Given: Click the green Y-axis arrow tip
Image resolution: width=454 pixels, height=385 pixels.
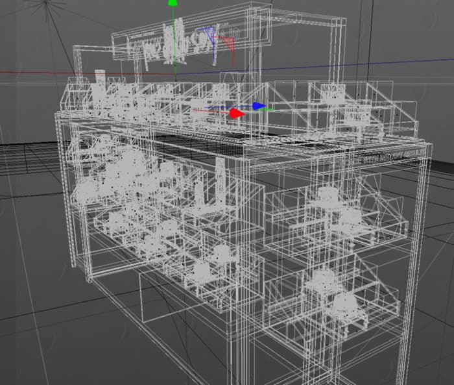Looking at the screenshot, I should pyautogui.click(x=173, y=3).
